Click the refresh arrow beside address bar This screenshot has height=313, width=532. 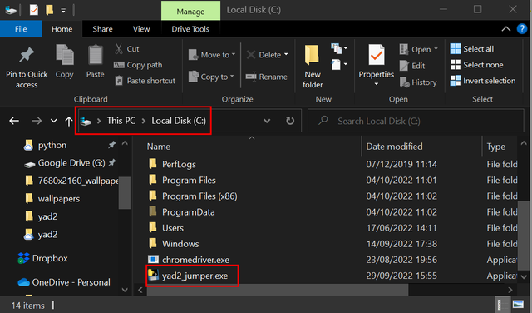tap(290, 121)
